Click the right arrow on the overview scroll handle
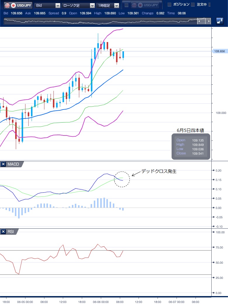This screenshot has height=306, width=228. click(209, 21)
